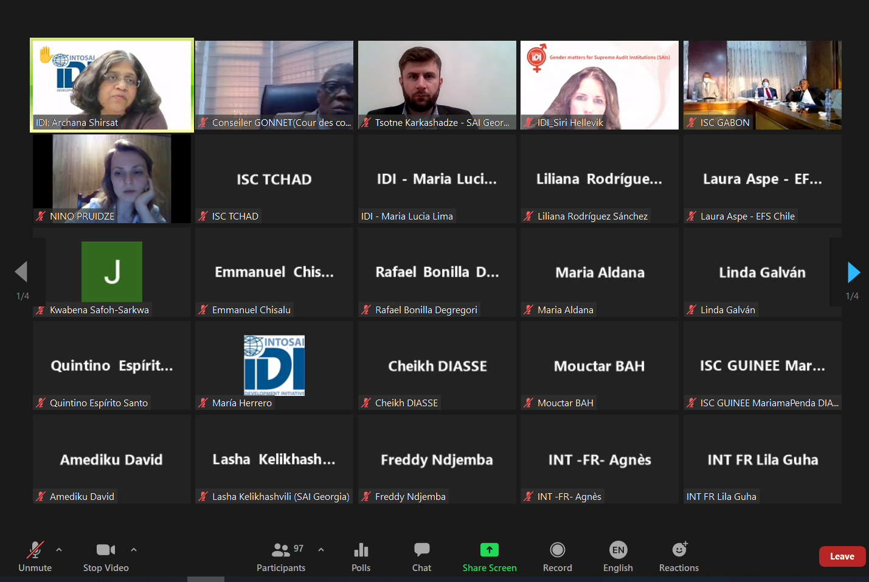869x582 pixels.
Task: Click the left 1/4 page indicator
Action: (x=23, y=296)
